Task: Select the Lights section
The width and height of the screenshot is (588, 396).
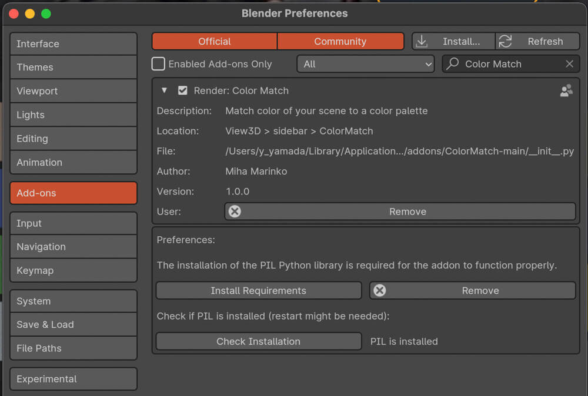Action: [73, 115]
